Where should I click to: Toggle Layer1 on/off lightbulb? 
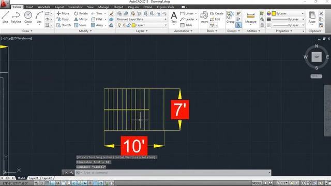pyautogui.click(x=119, y=25)
